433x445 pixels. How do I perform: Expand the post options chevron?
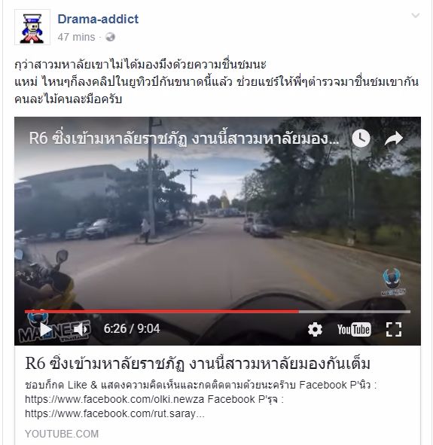416,15
